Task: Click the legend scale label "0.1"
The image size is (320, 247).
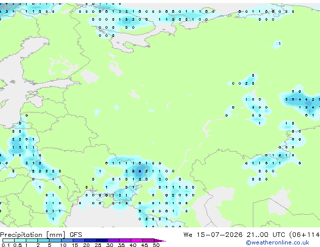Action: click(6, 245)
